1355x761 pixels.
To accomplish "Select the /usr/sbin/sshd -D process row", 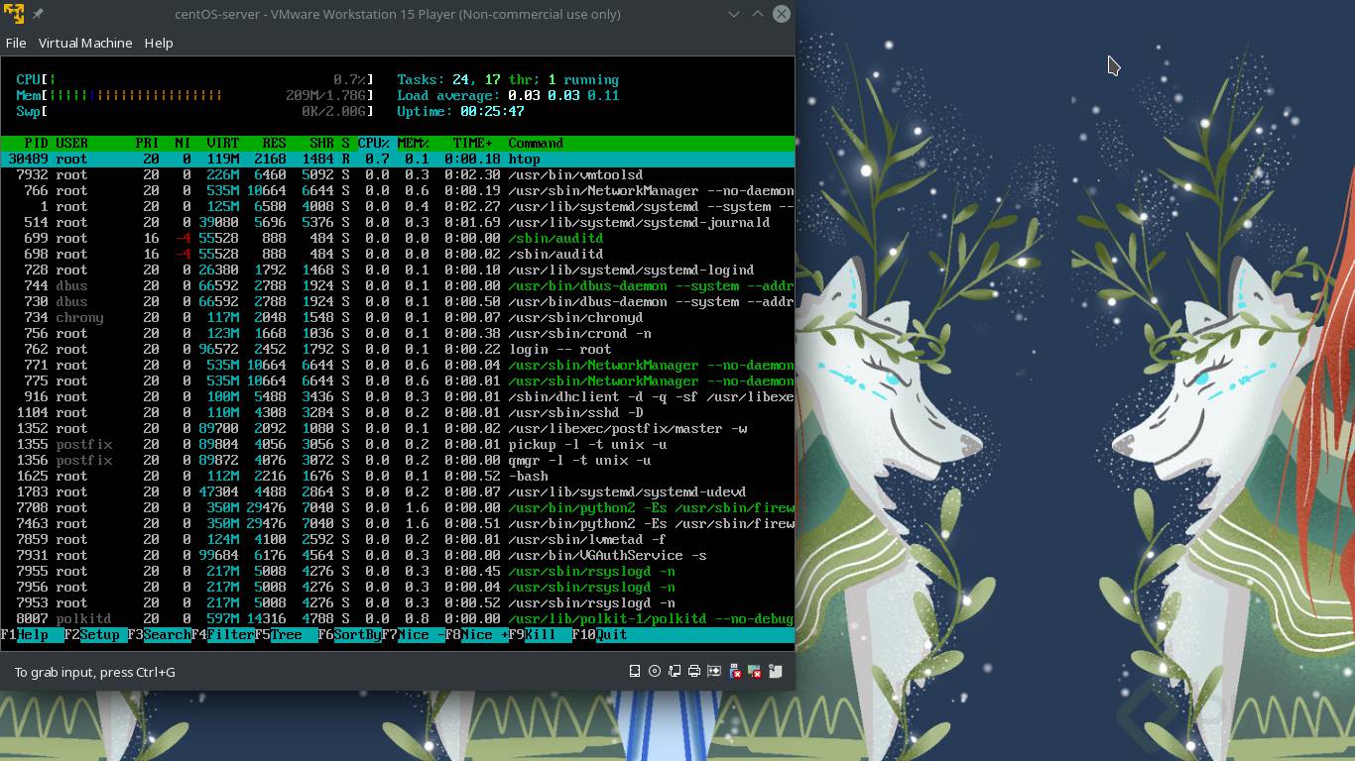I will click(x=397, y=413).
